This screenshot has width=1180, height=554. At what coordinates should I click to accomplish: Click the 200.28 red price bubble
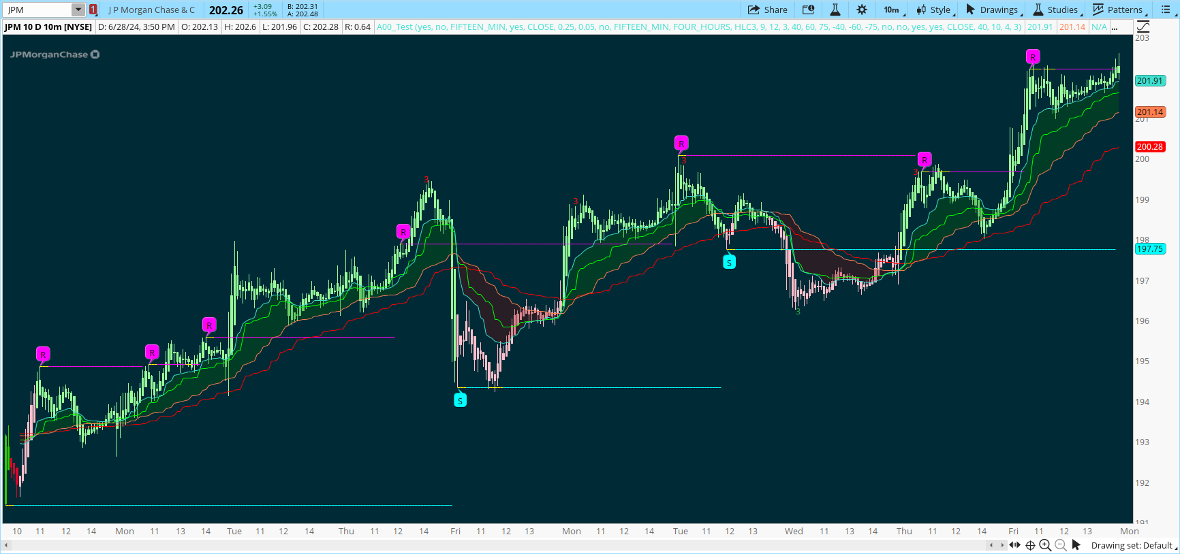(x=1150, y=146)
